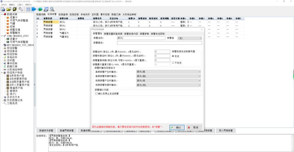Click the 新建条件报警 button
Image resolution: width=294 pixels, height=152 pixels.
pos(46,130)
